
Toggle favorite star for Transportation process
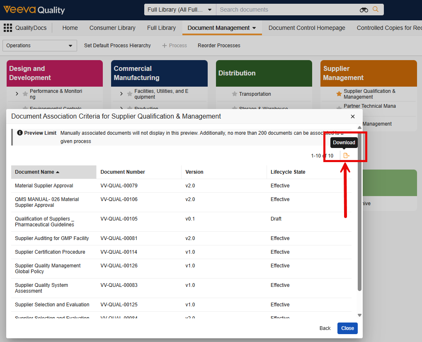tap(234, 94)
